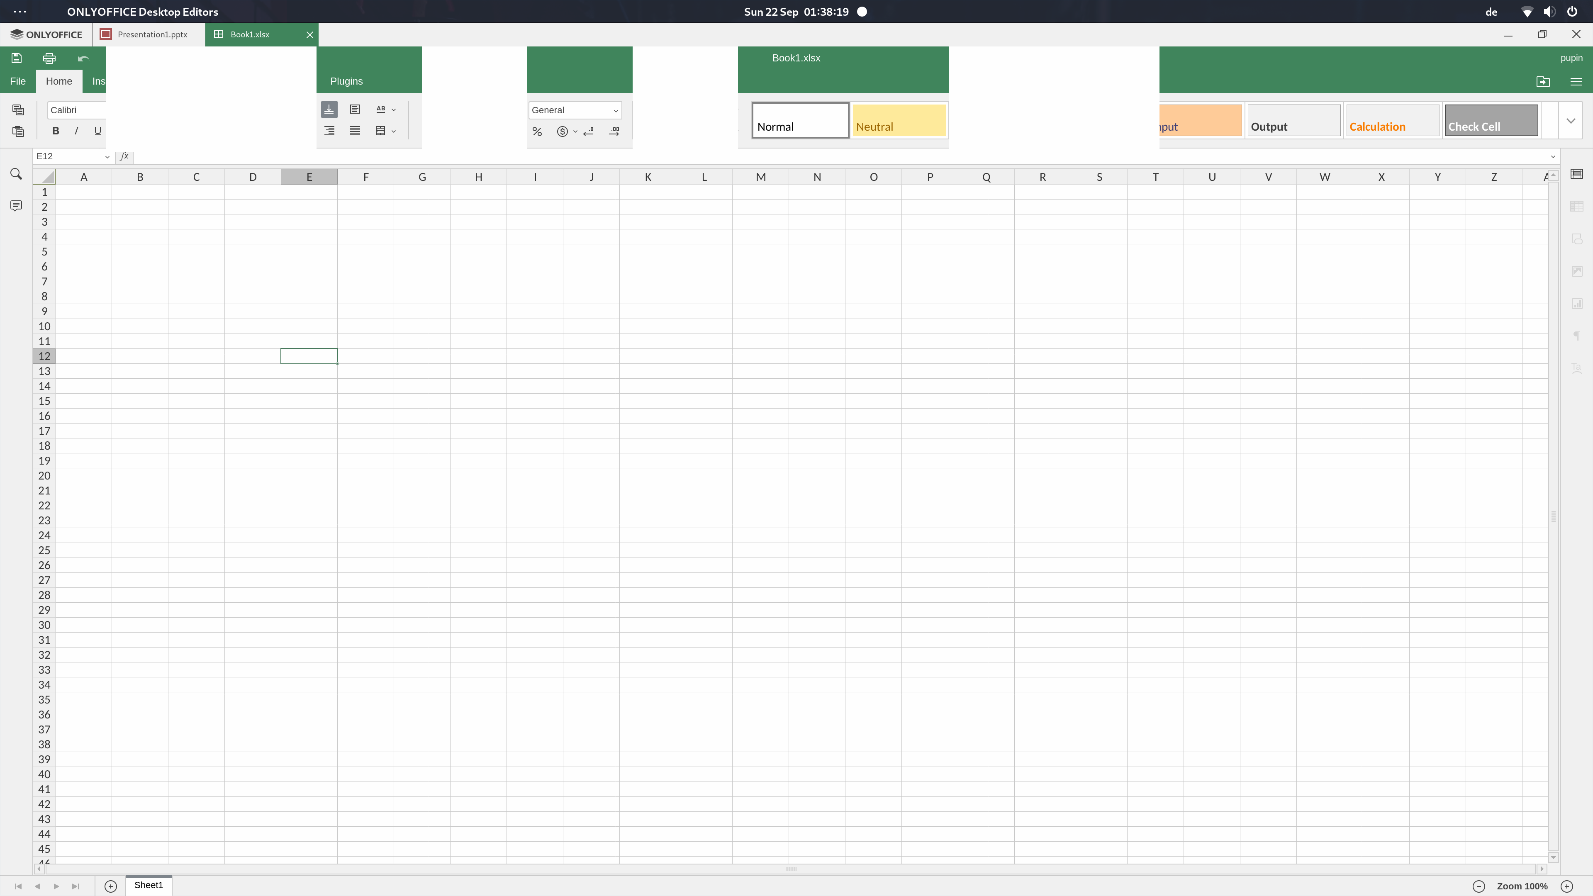Open the system volume icon
The image size is (1593, 896).
coord(1550,12)
